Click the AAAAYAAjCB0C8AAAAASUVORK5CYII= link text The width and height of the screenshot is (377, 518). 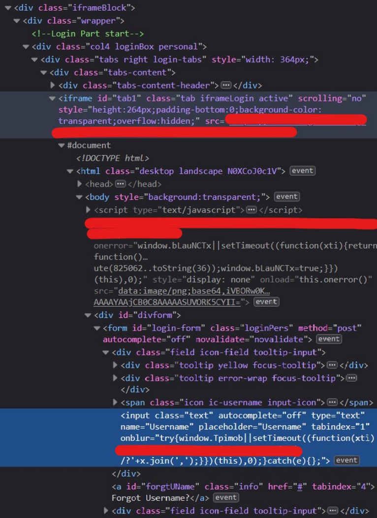[x=167, y=302]
